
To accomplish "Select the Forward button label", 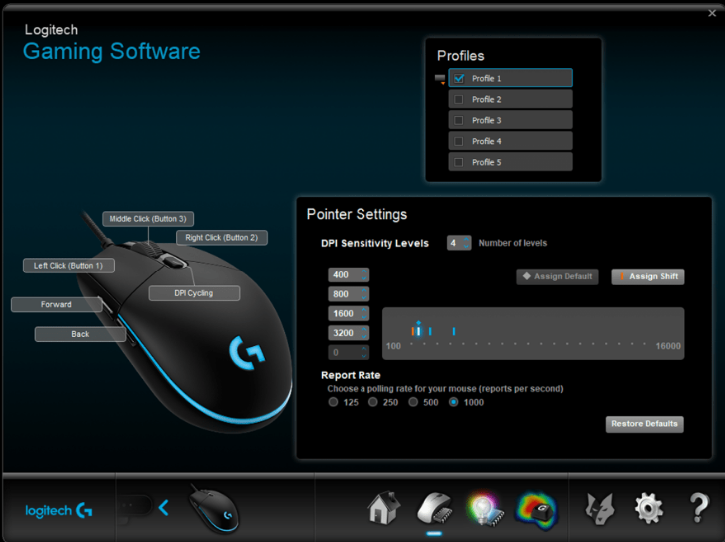I will coord(56,304).
